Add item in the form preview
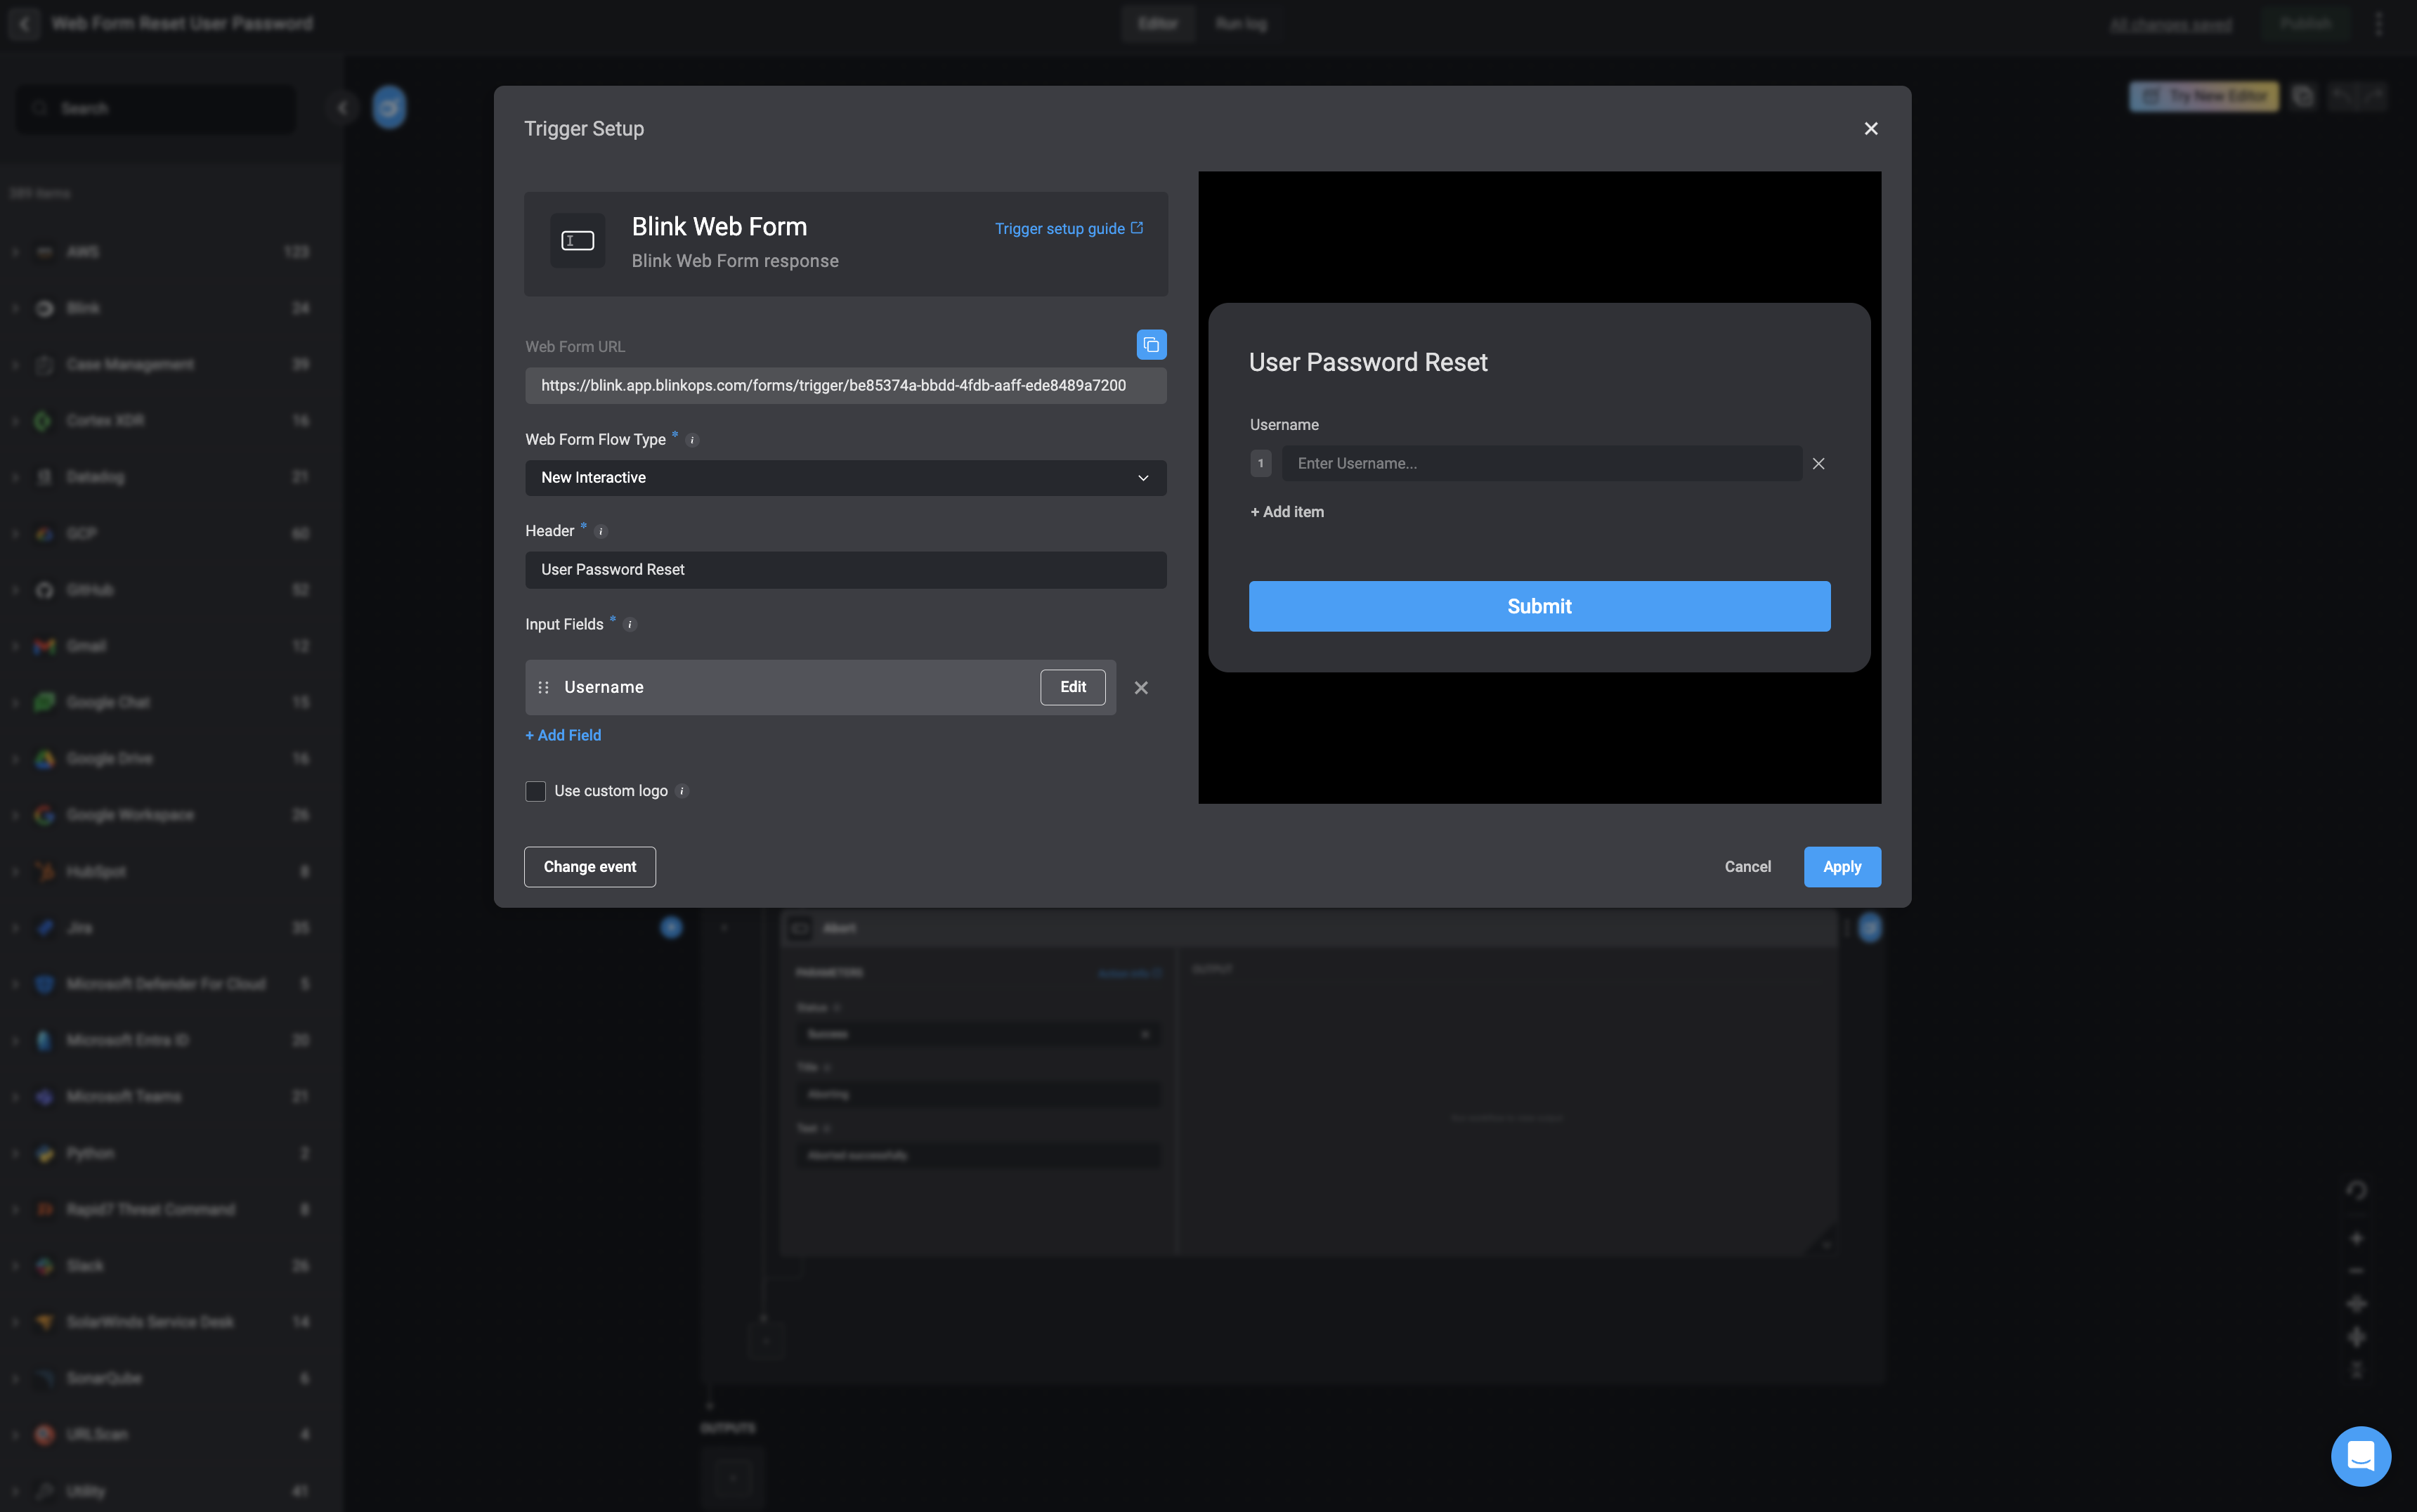This screenshot has width=2417, height=1512. (x=1287, y=512)
